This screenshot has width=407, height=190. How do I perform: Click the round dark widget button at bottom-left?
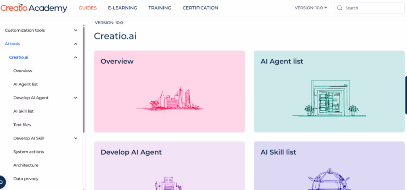pos(2,182)
